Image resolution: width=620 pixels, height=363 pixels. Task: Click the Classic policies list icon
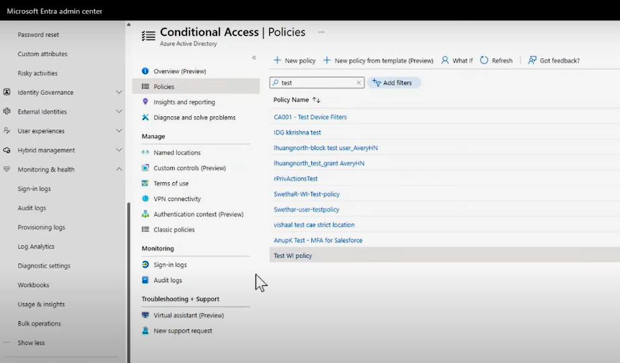(x=145, y=229)
